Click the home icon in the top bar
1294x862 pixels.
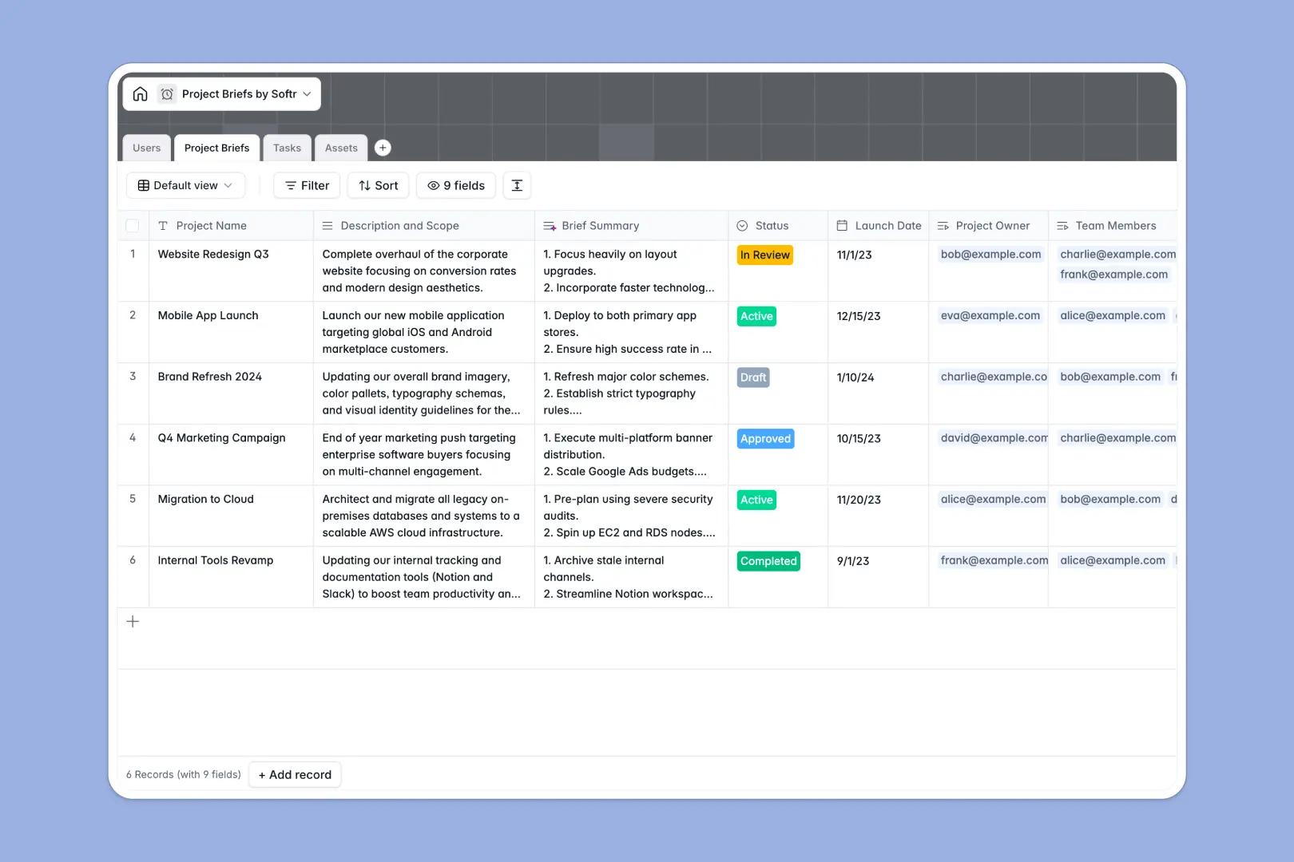tap(140, 93)
